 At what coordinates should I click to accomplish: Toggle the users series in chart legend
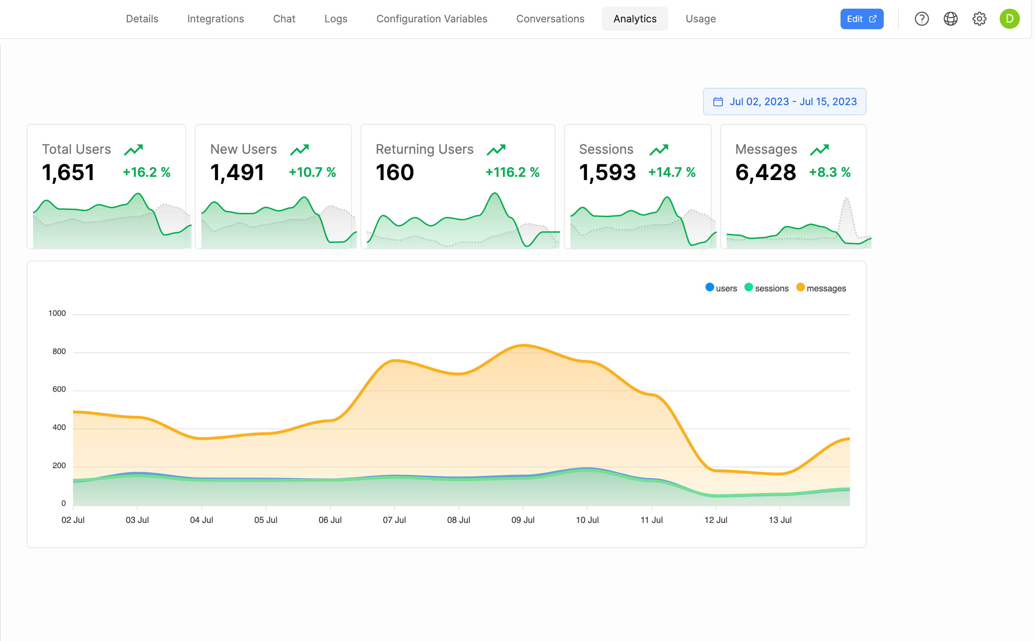(x=721, y=288)
